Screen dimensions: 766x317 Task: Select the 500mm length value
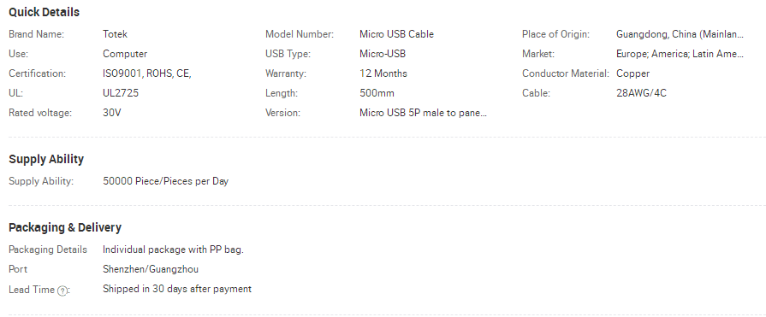tap(377, 93)
